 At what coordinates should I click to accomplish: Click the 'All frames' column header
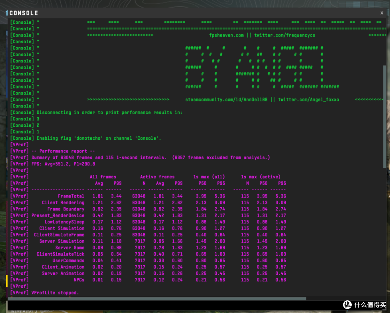[x=103, y=177]
